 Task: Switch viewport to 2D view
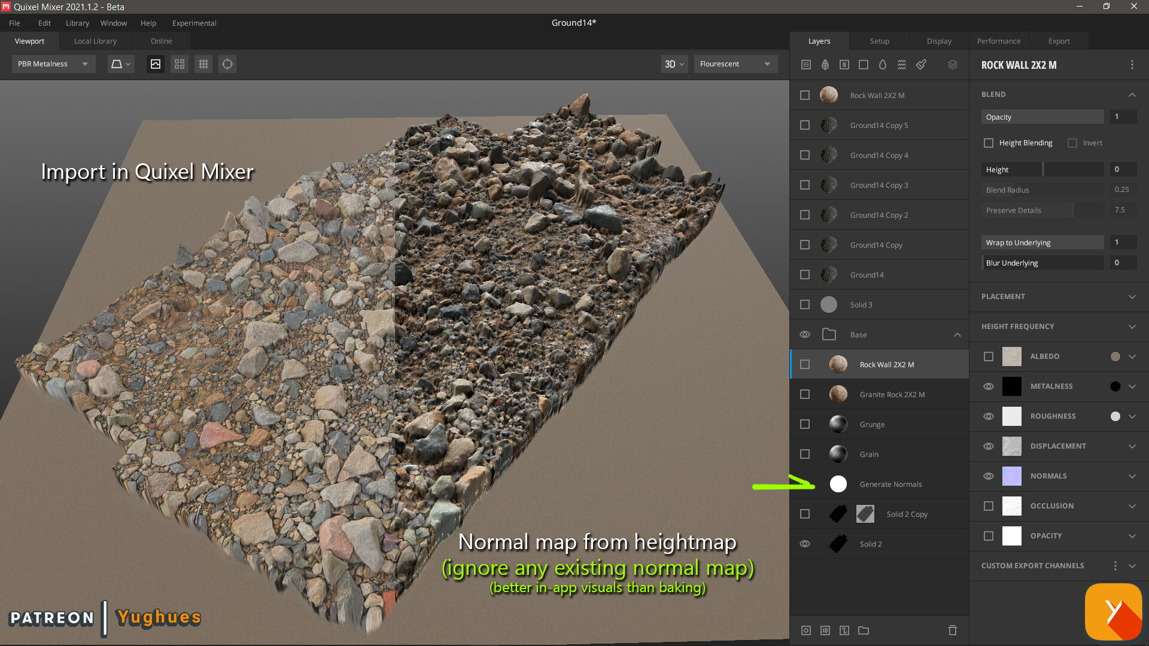[x=674, y=63]
